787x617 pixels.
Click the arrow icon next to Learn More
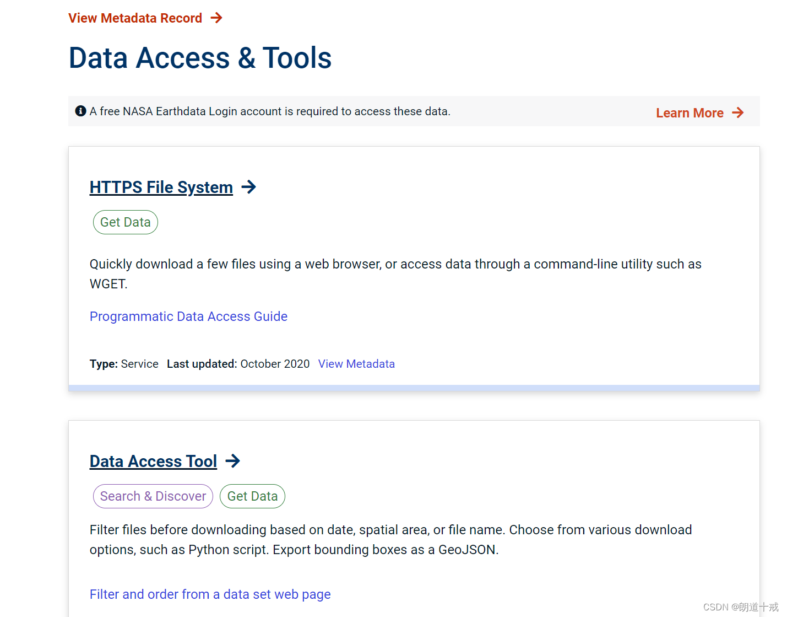click(x=738, y=113)
